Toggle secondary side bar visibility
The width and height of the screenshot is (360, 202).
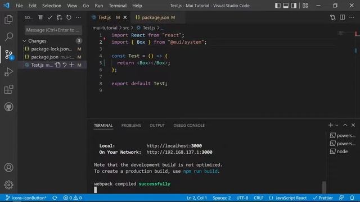294,6
